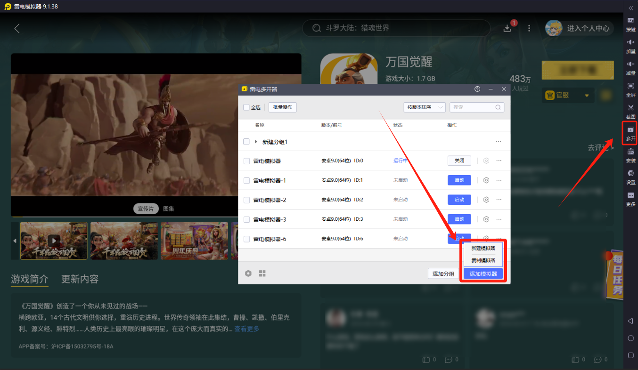Collapse sidebar with double chevron icon

coord(631,8)
